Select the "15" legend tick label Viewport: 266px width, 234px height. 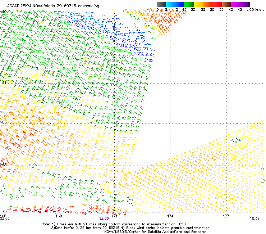click(184, 10)
